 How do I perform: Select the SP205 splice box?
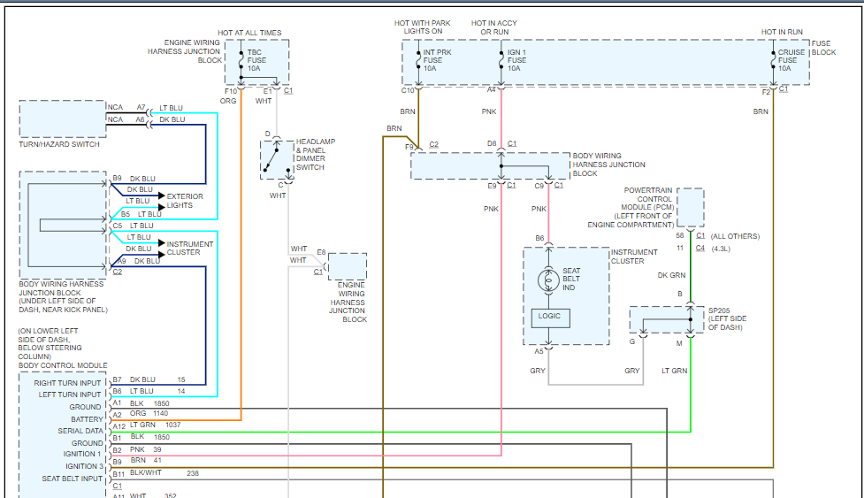coord(667,320)
